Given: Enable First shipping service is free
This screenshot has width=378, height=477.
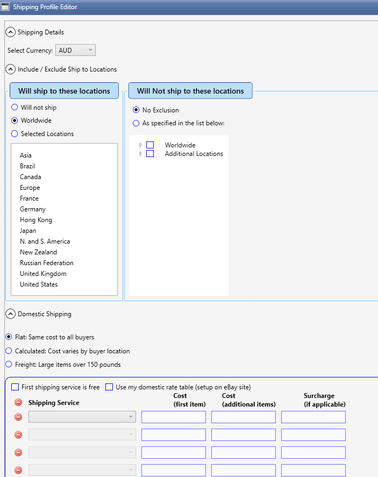Looking at the screenshot, I should click(x=15, y=387).
